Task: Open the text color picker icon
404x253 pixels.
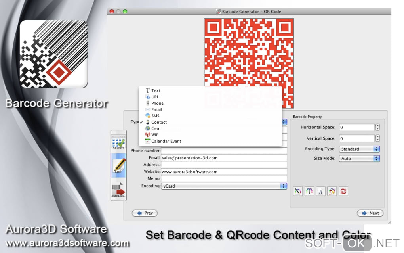Action: (309, 192)
